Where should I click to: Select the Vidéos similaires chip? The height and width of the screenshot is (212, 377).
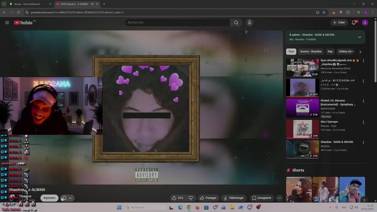pyautogui.click(x=346, y=51)
